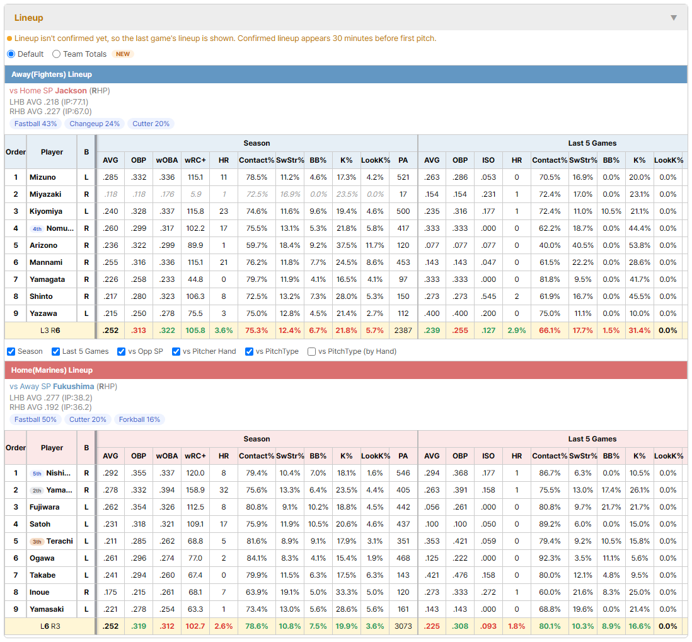This screenshot has height=642, width=692.
Task: Click player name Yazawa
Action: click(43, 313)
